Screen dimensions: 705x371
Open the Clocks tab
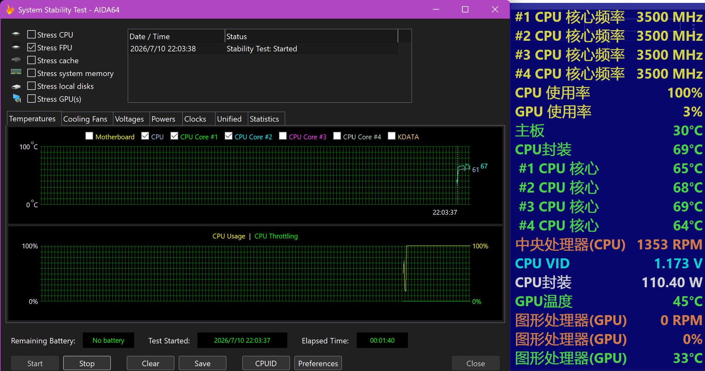[x=199, y=119]
